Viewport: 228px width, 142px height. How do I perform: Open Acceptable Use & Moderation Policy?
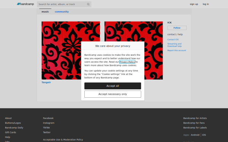point(63,139)
